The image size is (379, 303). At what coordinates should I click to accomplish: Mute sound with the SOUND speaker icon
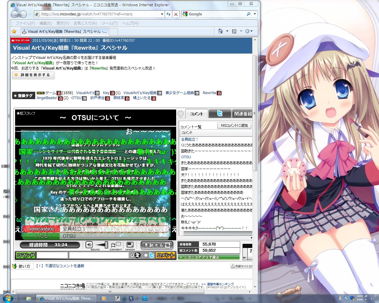(x=89, y=244)
